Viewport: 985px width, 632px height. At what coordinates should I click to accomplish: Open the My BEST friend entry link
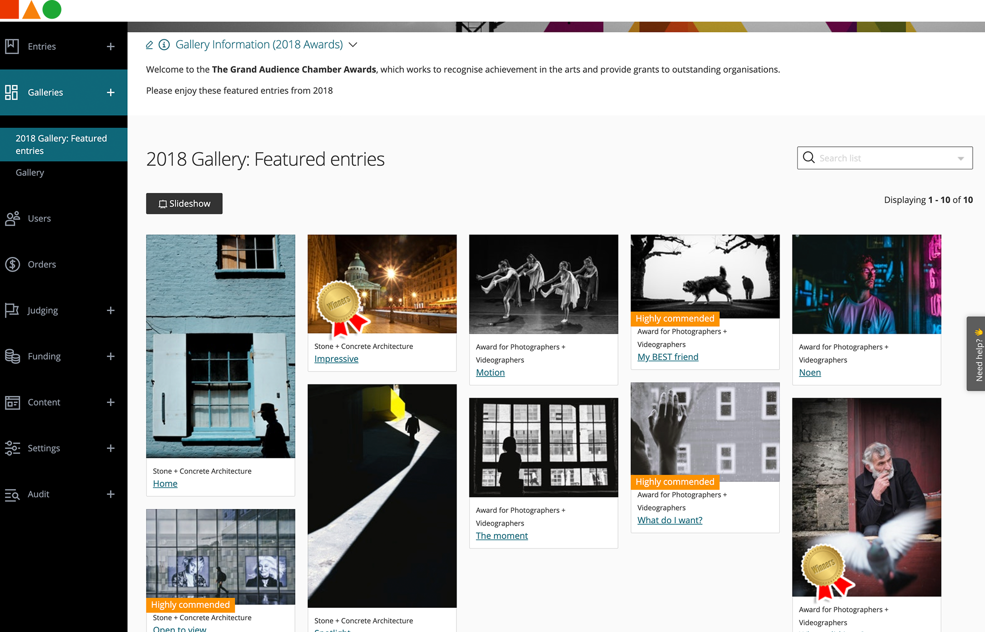[x=668, y=357]
